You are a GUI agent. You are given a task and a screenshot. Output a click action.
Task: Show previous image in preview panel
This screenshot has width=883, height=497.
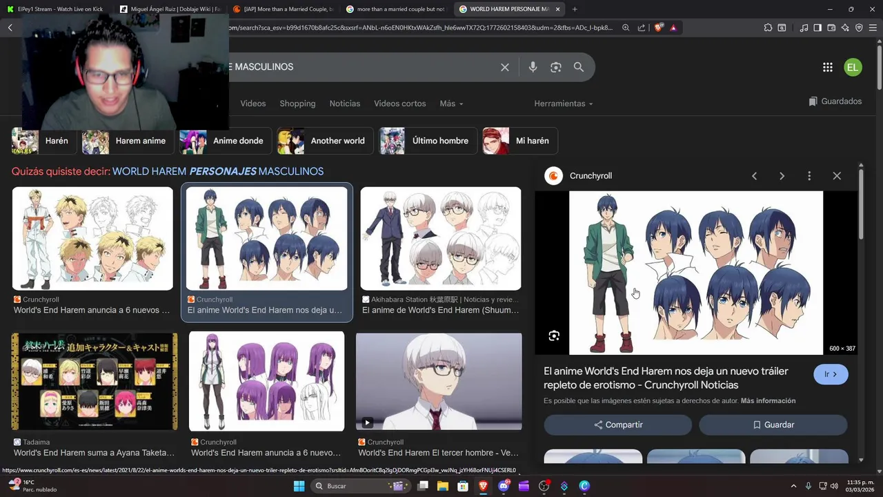754,176
